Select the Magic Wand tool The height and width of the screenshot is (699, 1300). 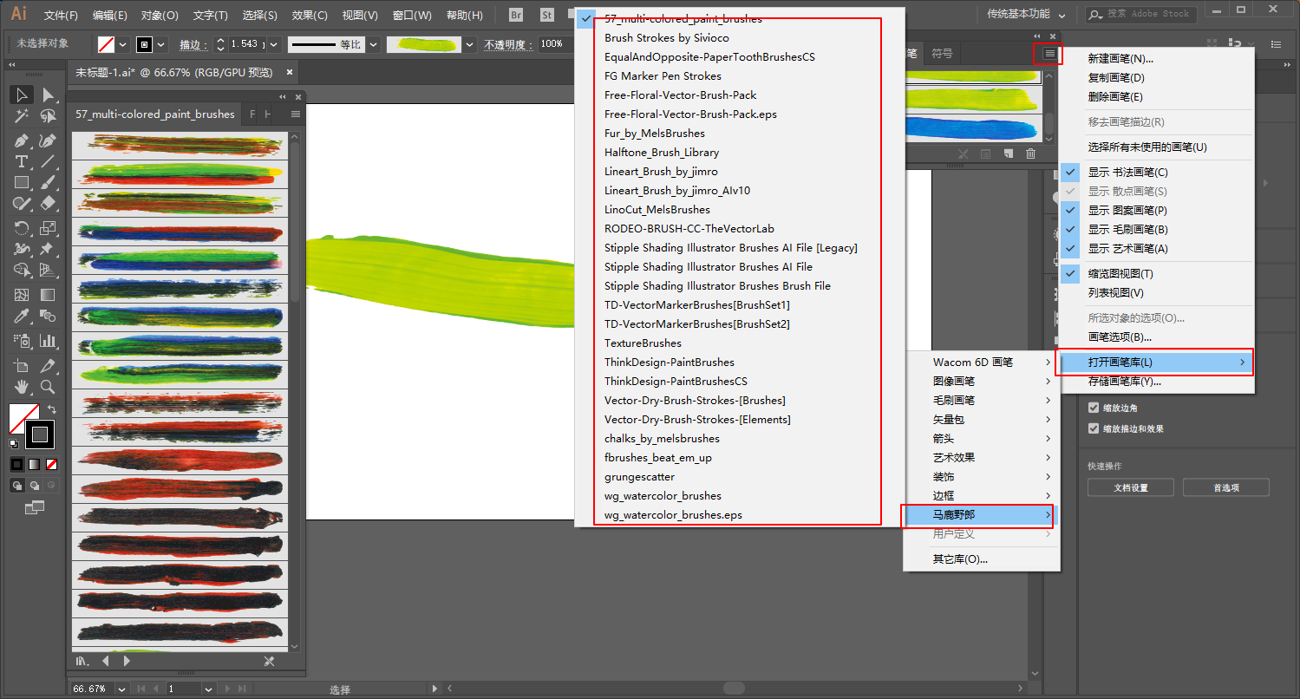pyautogui.click(x=22, y=116)
